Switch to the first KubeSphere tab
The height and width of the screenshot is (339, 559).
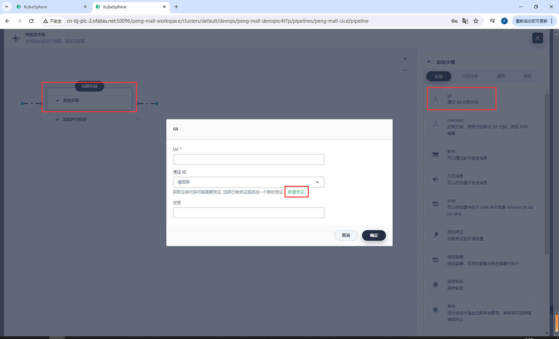coord(52,7)
